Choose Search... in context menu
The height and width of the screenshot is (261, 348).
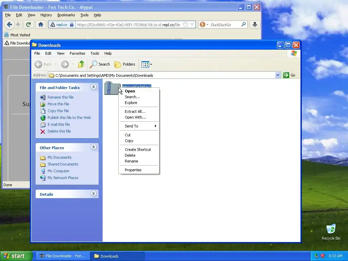(x=139, y=97)
